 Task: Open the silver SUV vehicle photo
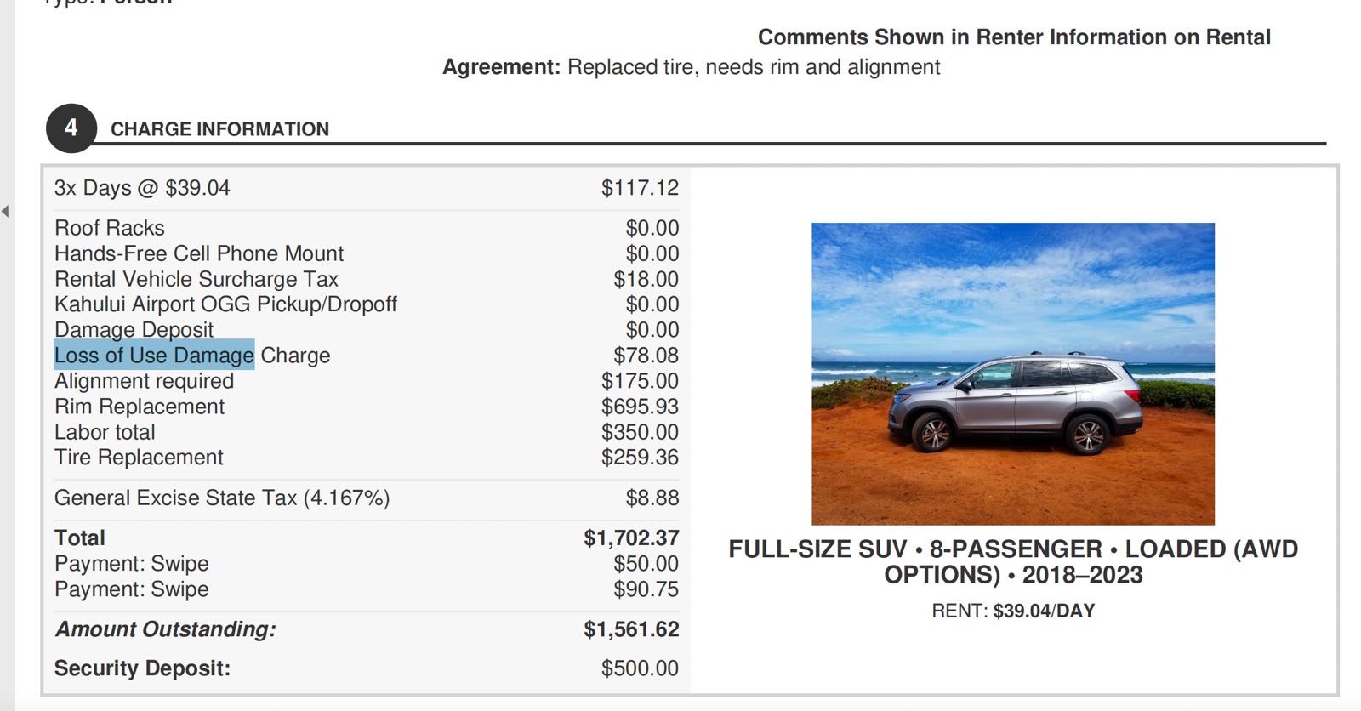point(1012,373)
